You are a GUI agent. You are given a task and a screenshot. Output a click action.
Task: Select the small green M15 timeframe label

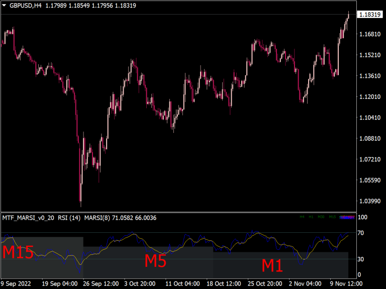click(332, 217)
